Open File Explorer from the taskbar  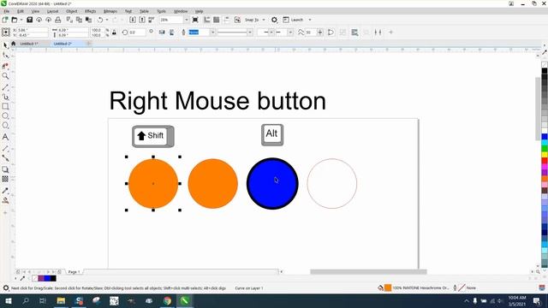(x=61, y=300)
